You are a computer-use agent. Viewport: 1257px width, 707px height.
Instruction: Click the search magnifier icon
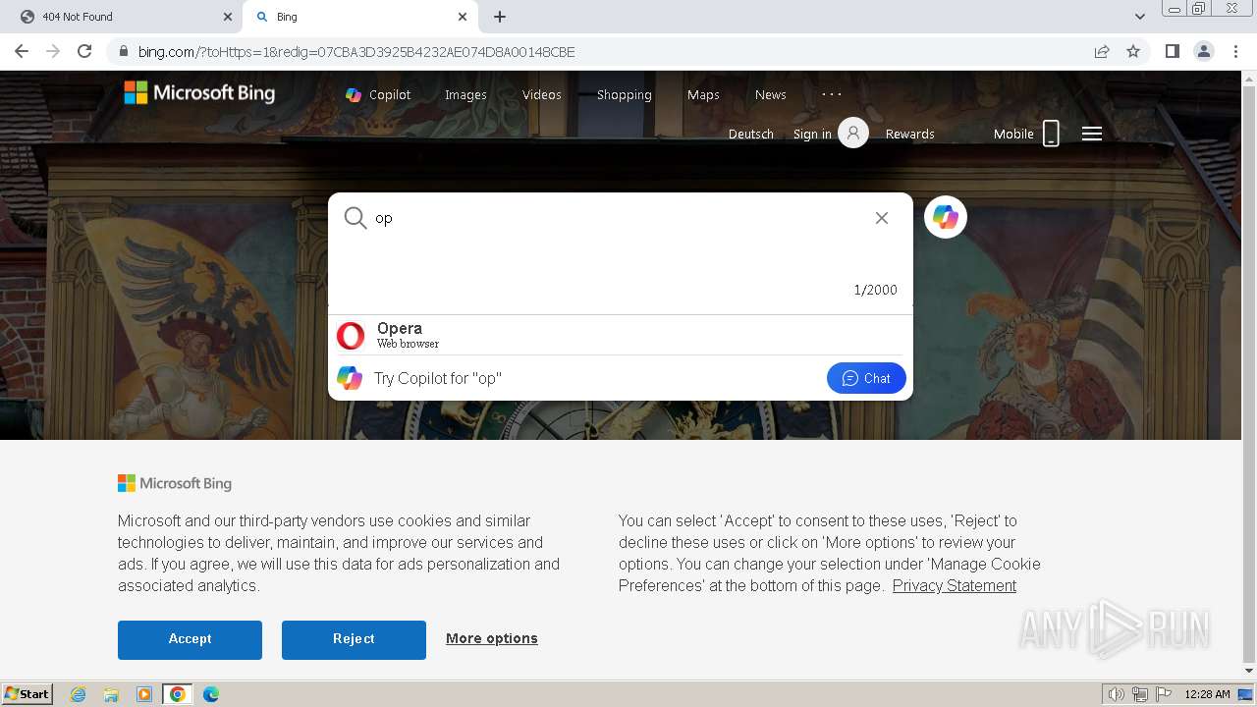(355, 218)
